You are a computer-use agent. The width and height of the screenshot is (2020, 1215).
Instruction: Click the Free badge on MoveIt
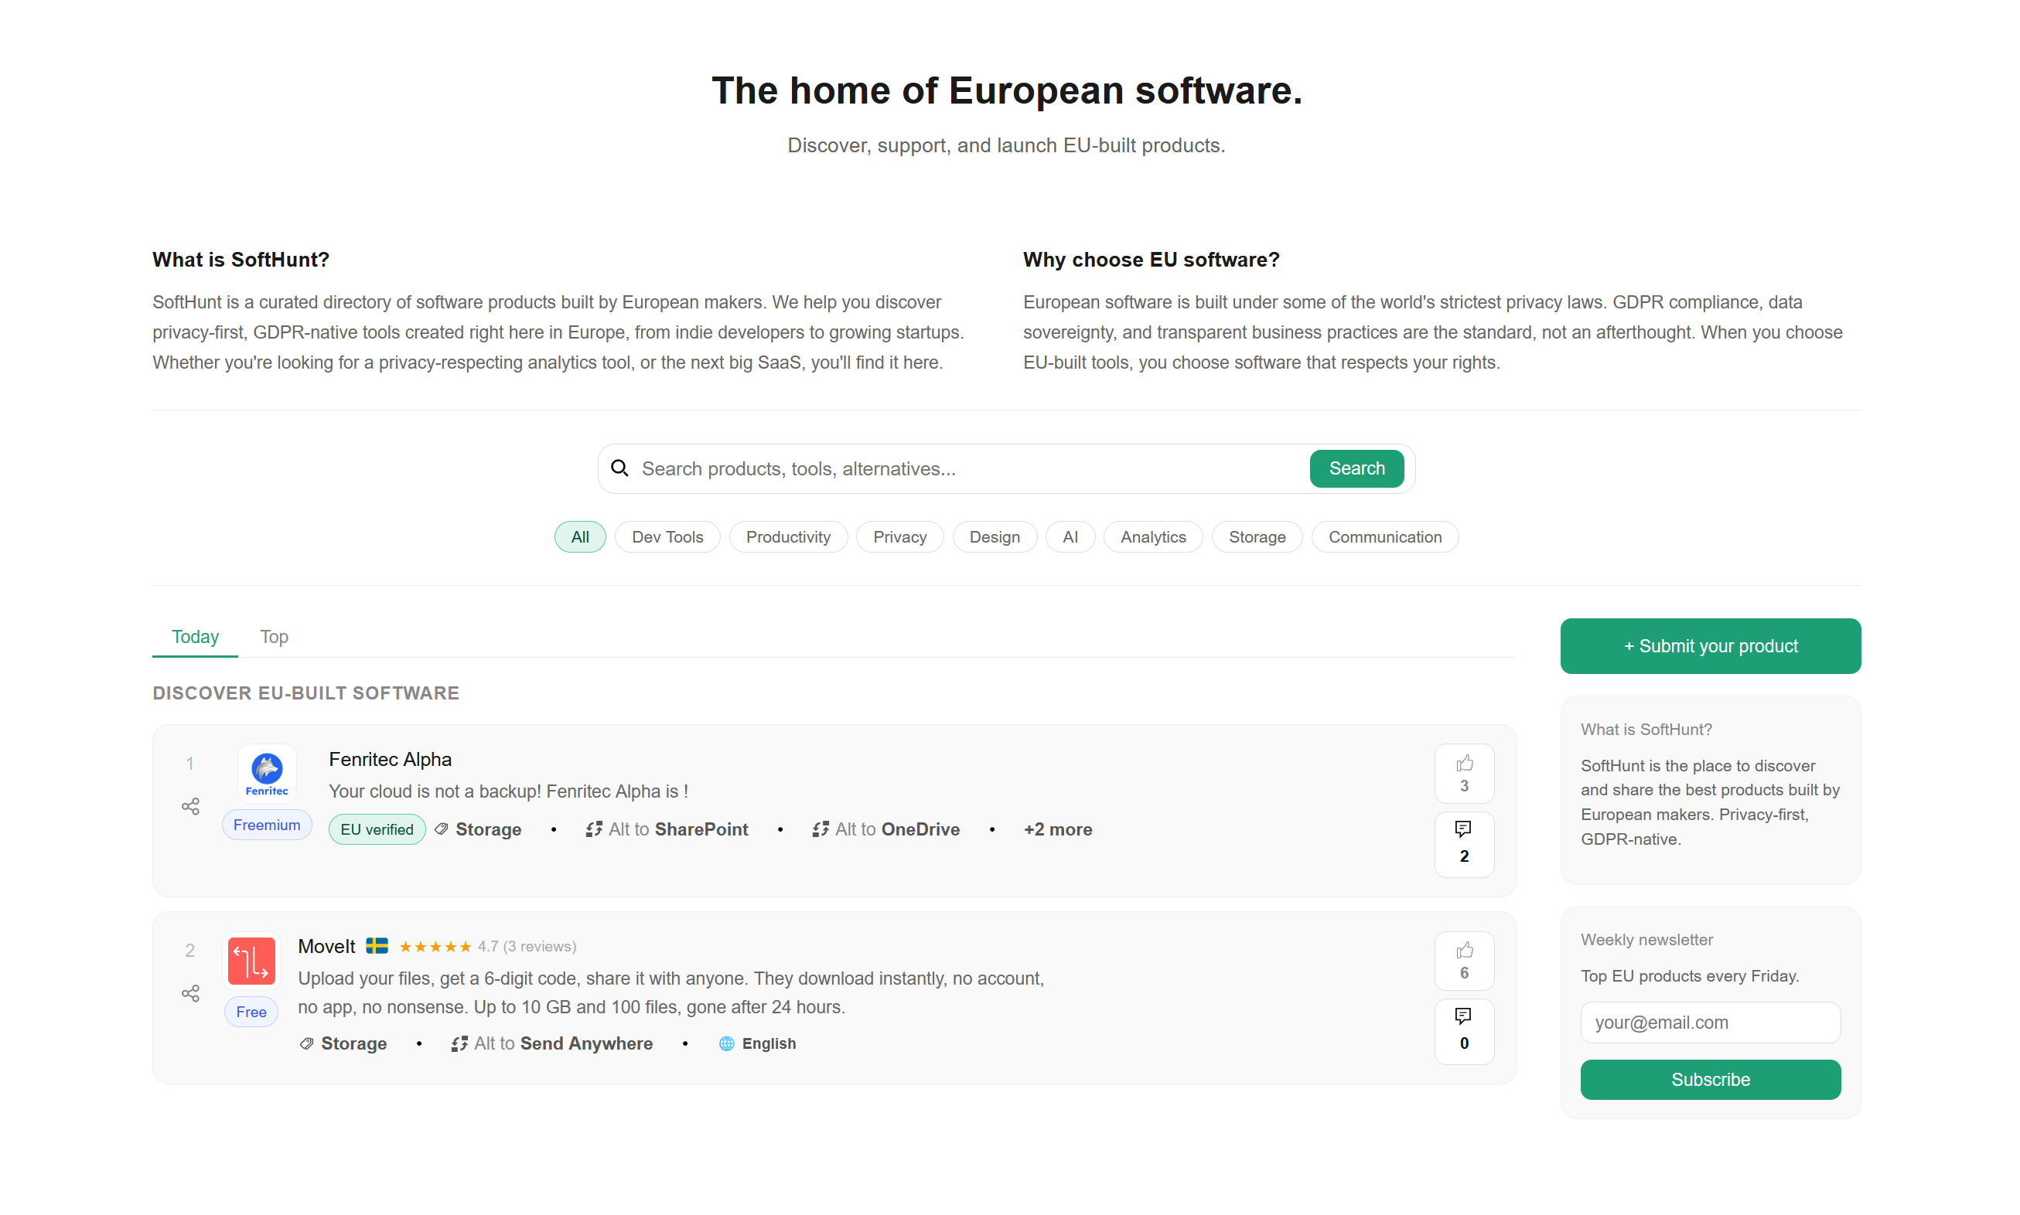click(x=251, y=1012)
